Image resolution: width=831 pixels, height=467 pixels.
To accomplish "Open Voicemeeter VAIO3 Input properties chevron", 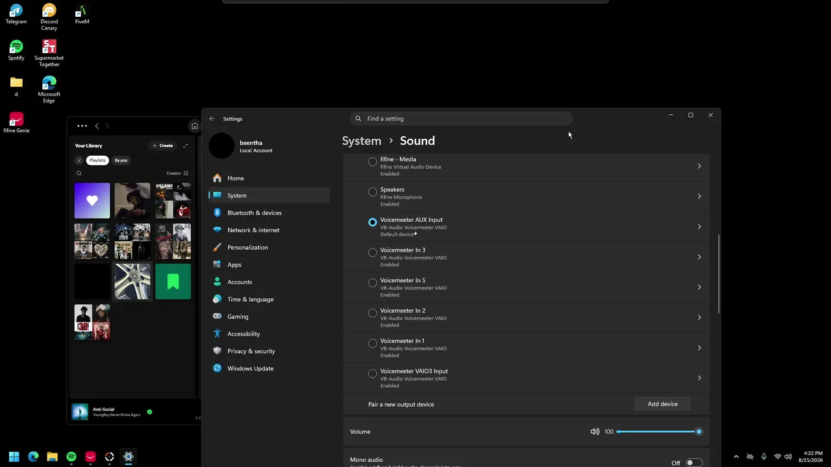I will coord(699,378).
